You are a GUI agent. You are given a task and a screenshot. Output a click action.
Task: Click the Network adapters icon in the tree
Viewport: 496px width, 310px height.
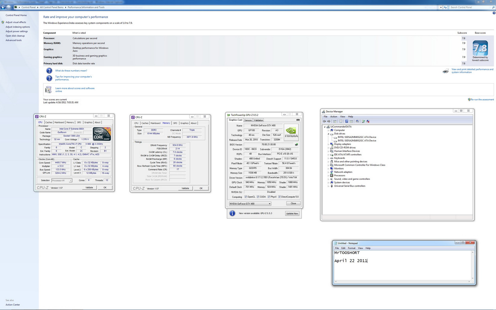click(332, 172)
